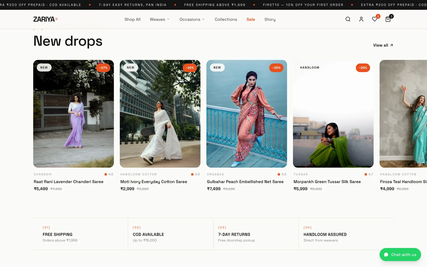Screen dimensions: 427x267
Task: Open the shopping bag cart icon
Action: 388,19
